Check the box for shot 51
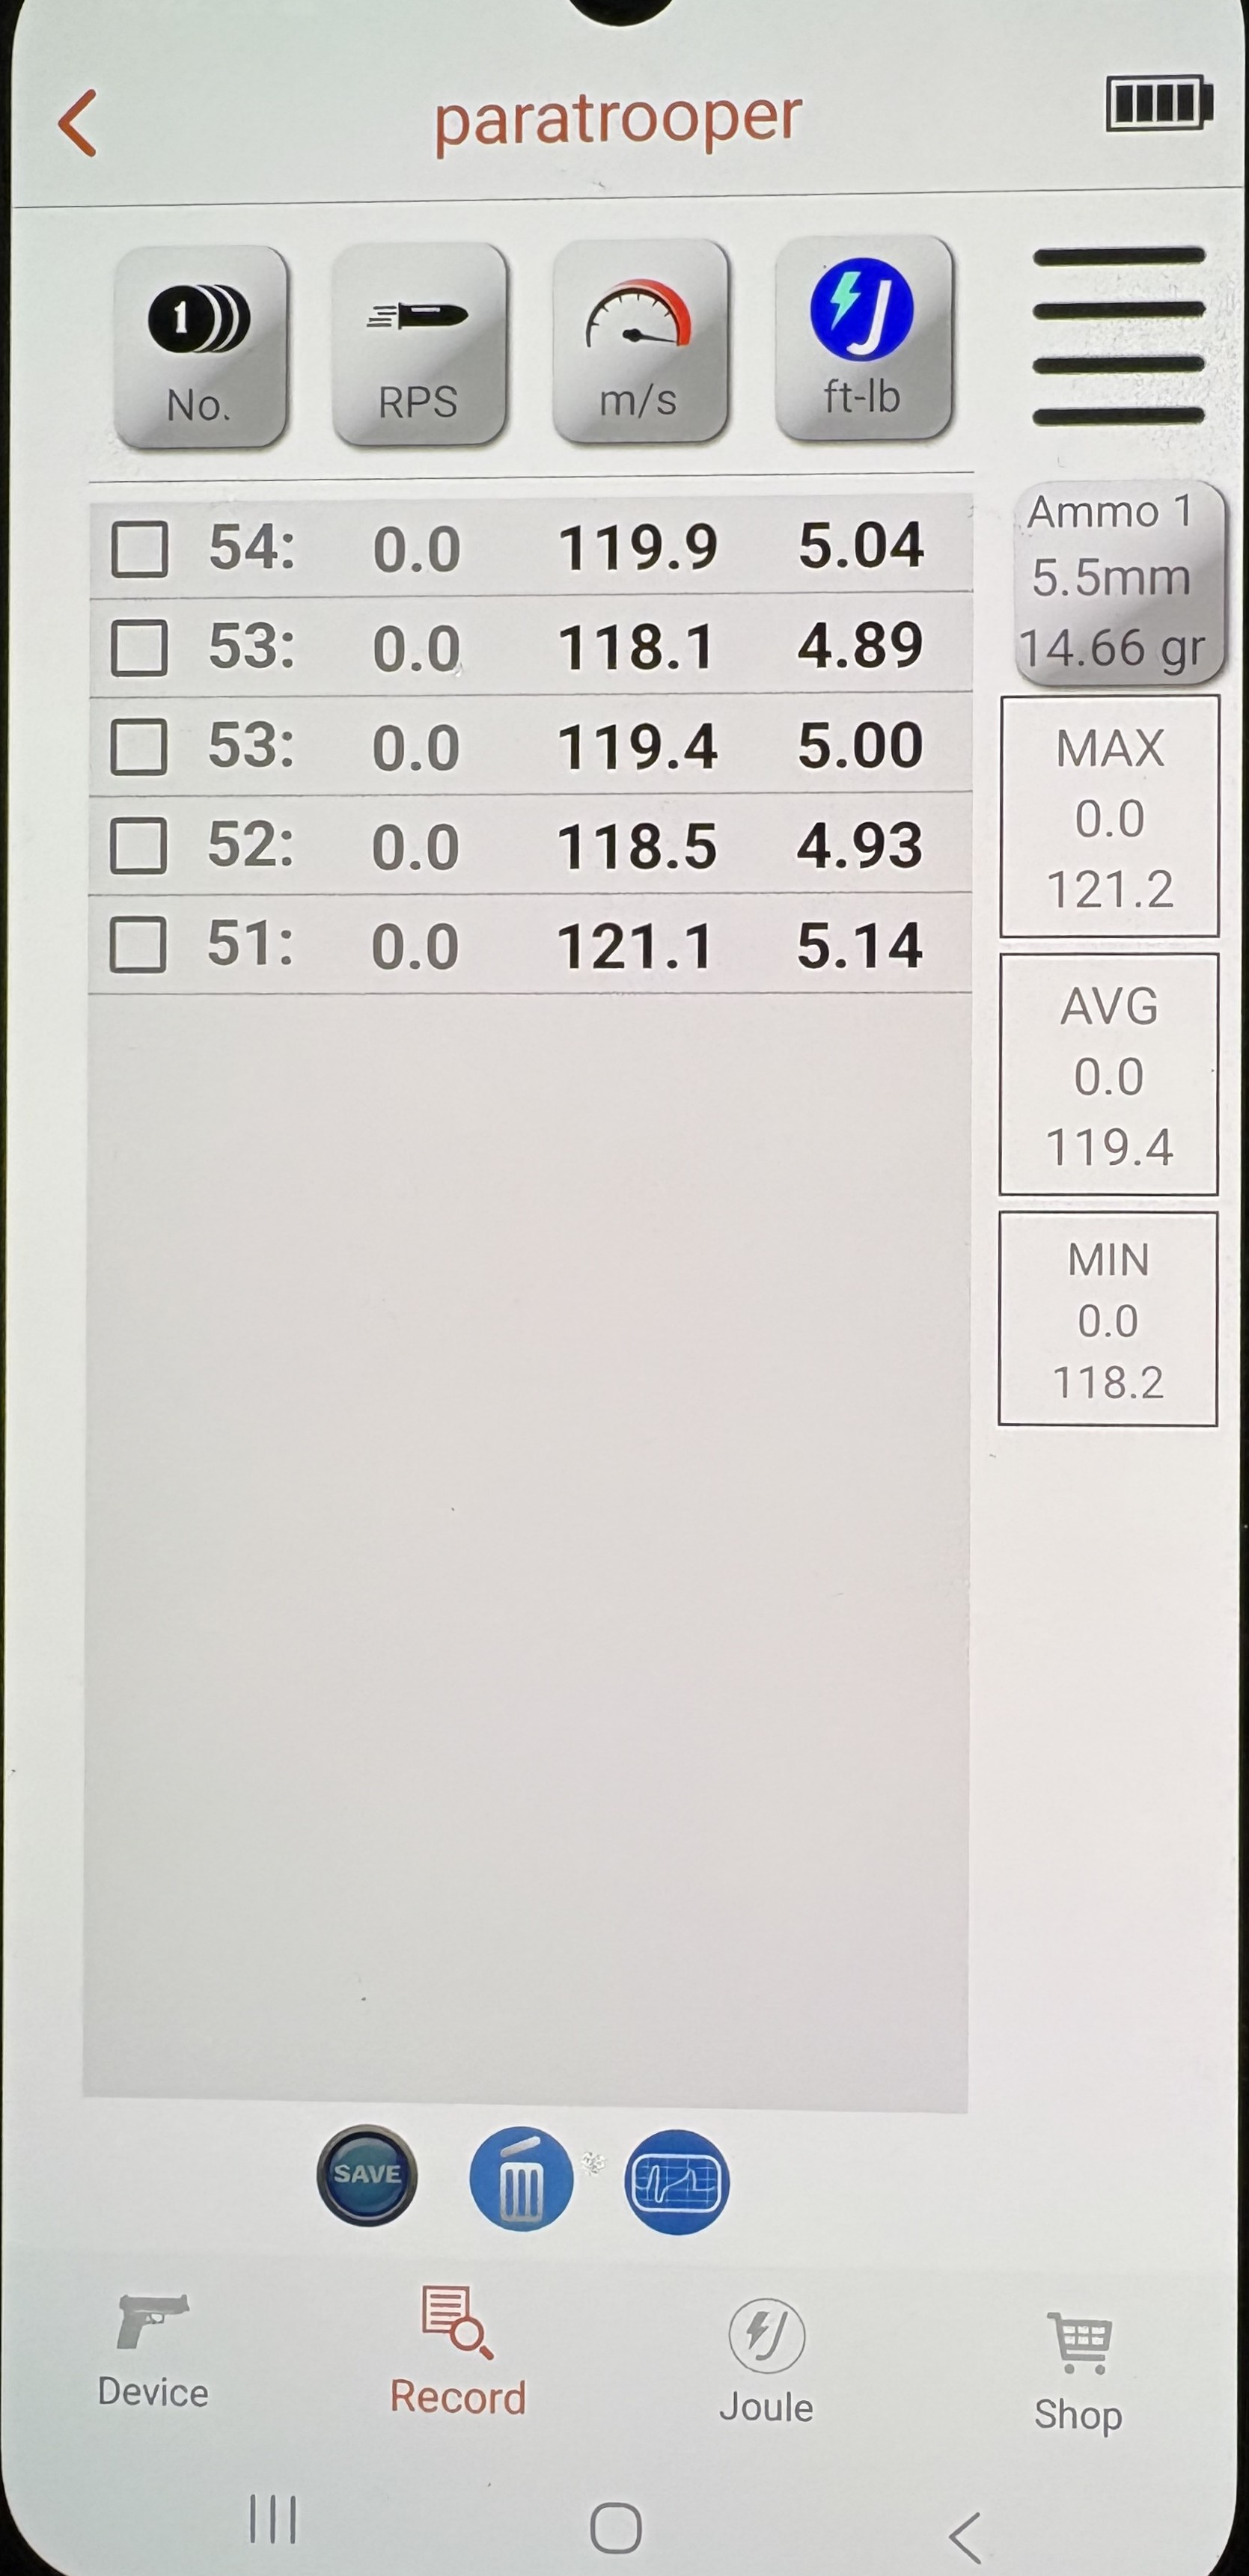The width and height of the screenshot is (1249, 2576). [137, 945]
